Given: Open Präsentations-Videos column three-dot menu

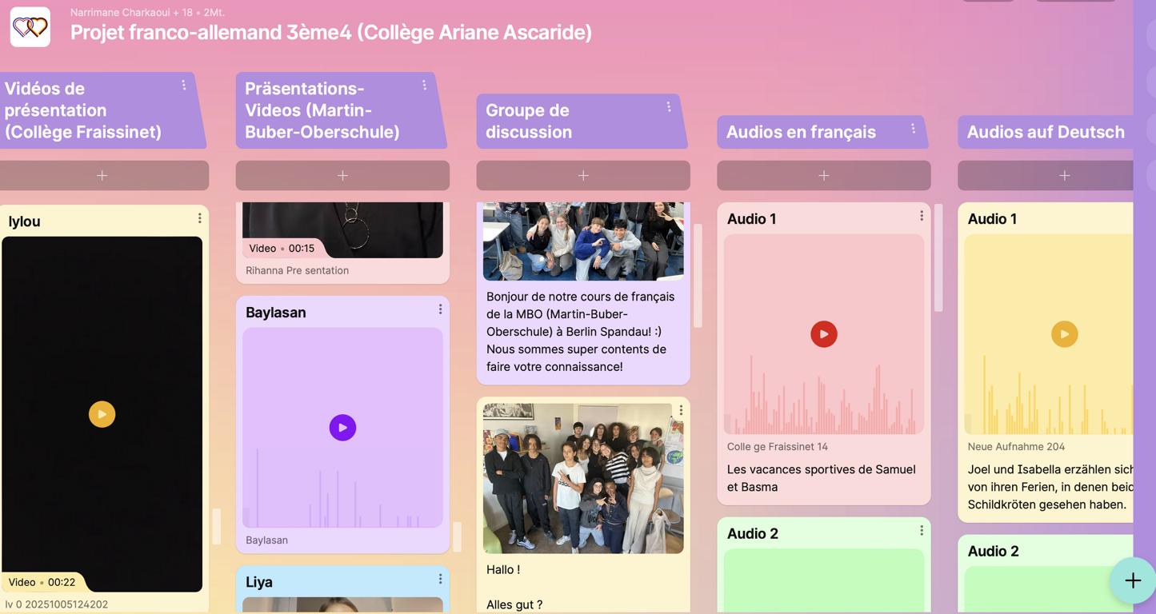Looking at the screenshot, I should click(425, 85).
